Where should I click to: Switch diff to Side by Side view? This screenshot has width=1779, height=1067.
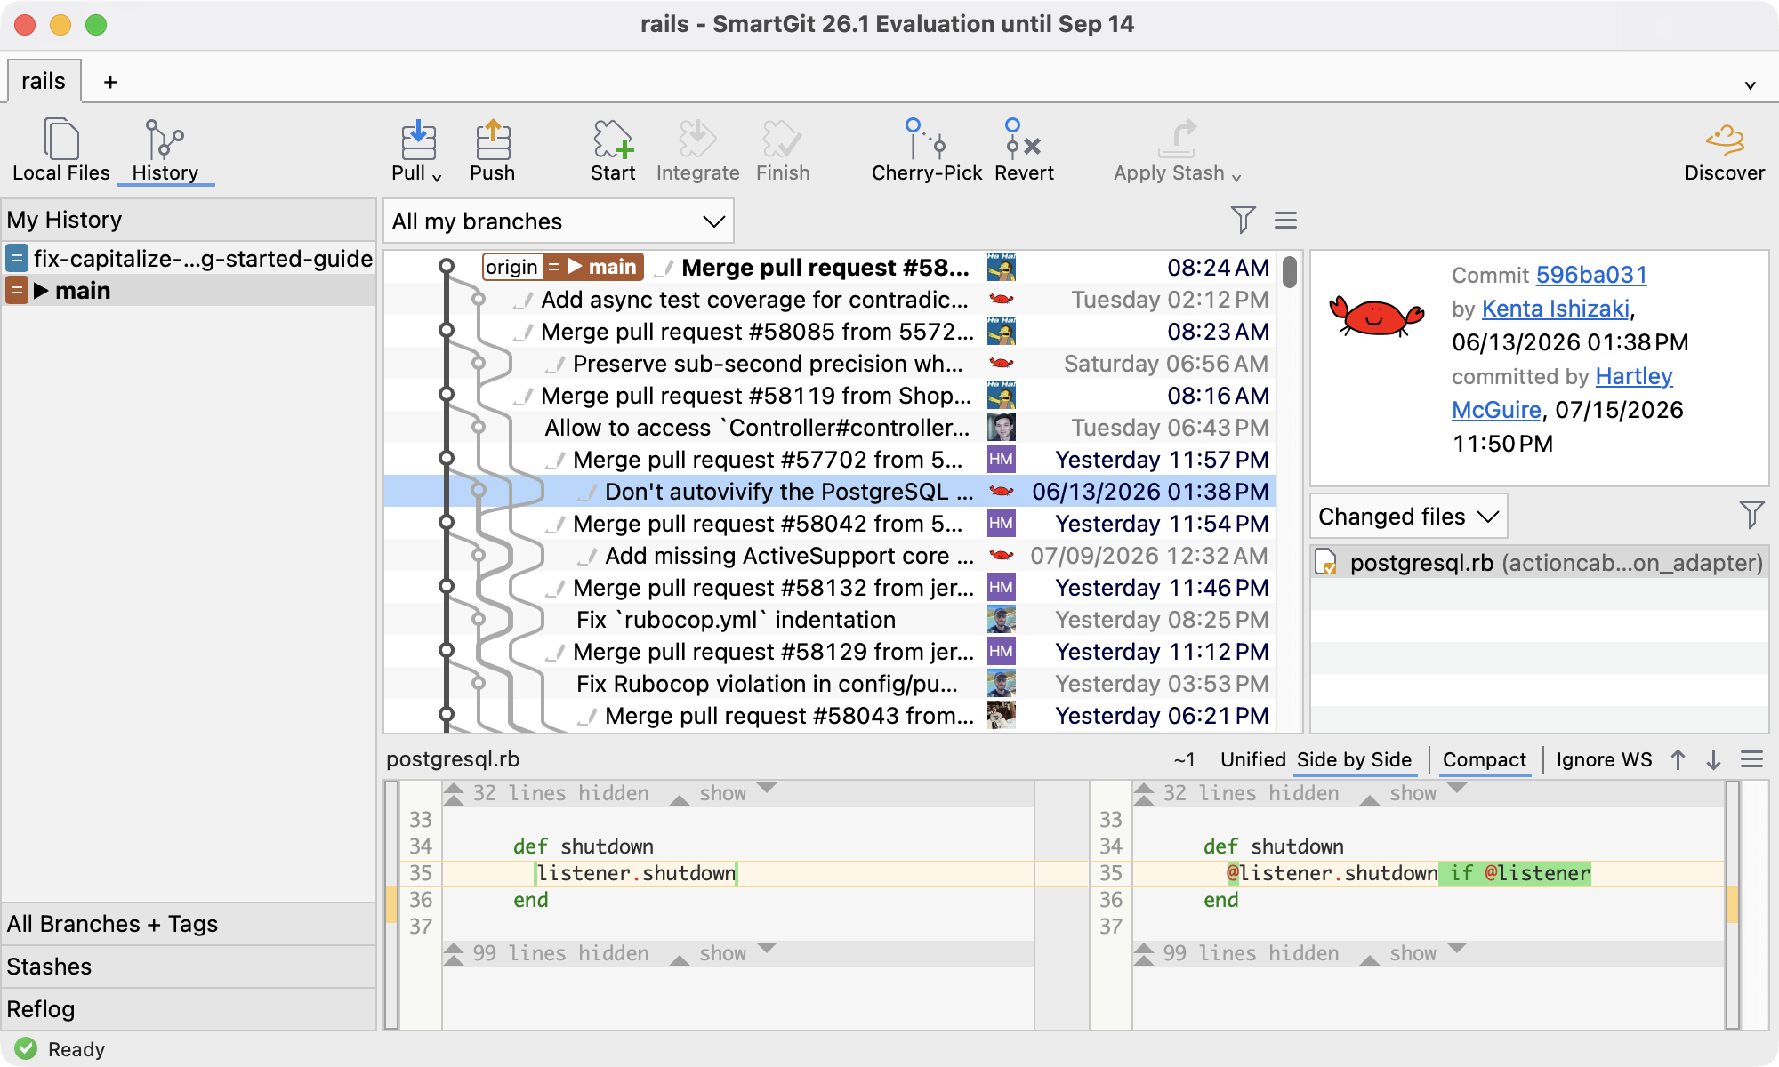pyautogui.click(x=1354, y=759)
